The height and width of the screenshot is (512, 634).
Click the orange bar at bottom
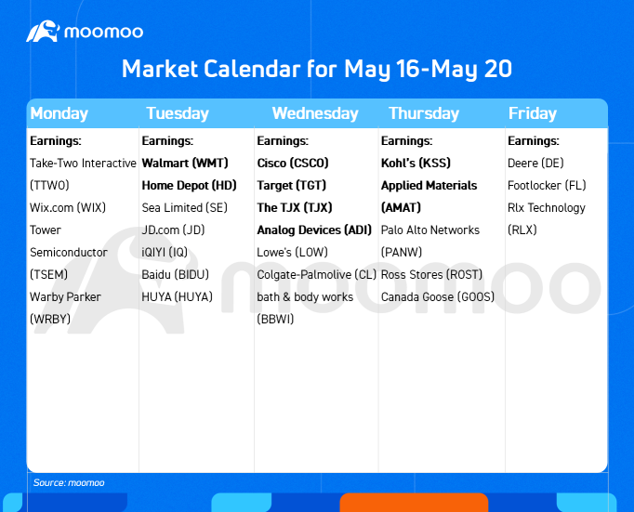point(414,503)
